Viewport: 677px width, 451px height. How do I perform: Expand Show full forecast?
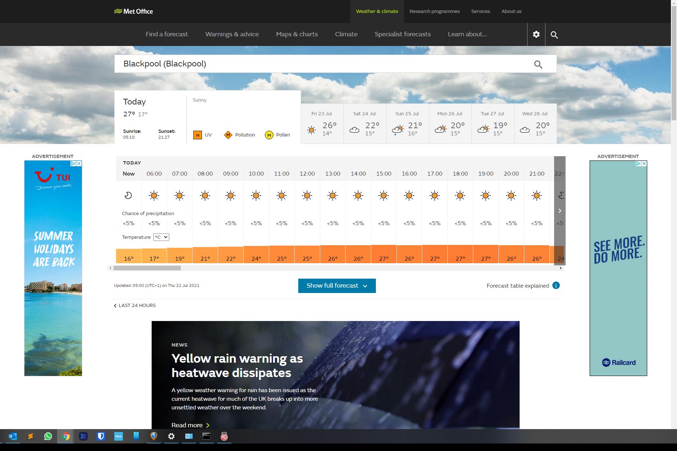pyautogui.click(x=337, y=286)
